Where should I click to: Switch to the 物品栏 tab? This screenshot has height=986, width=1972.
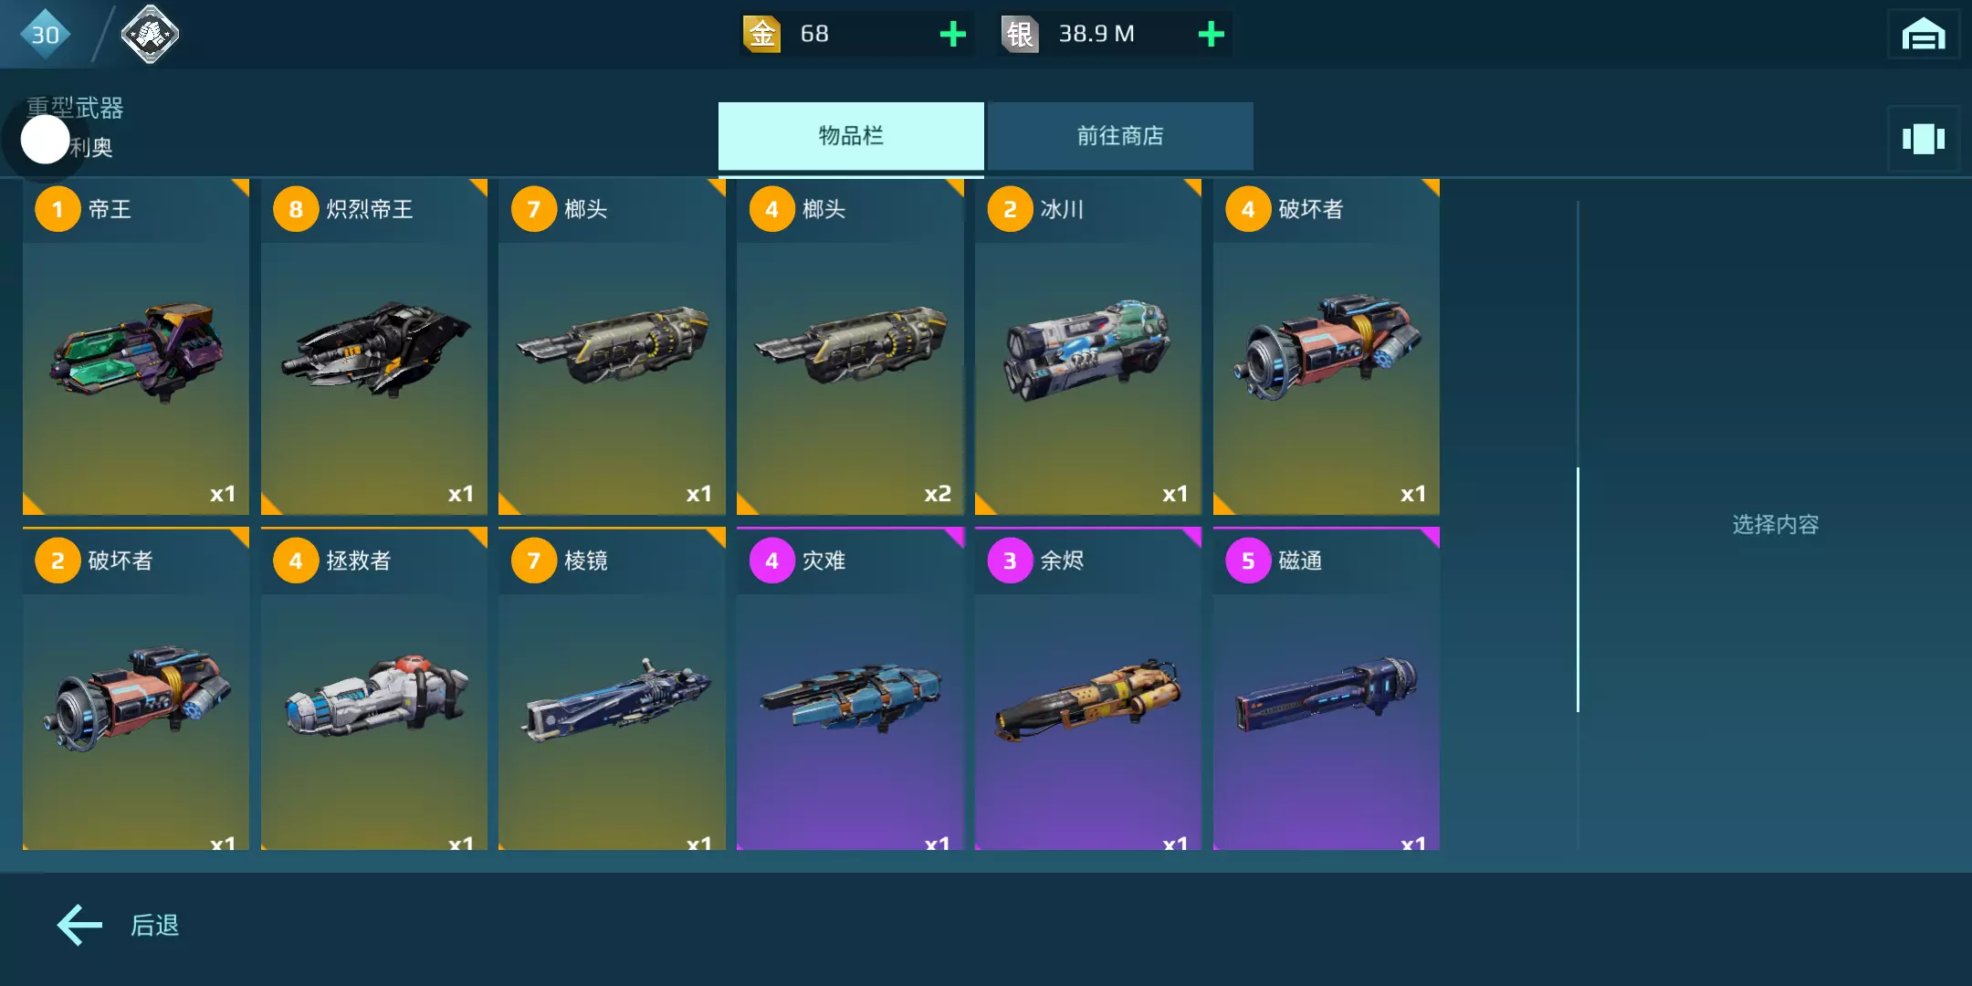[x=851, y=136]
